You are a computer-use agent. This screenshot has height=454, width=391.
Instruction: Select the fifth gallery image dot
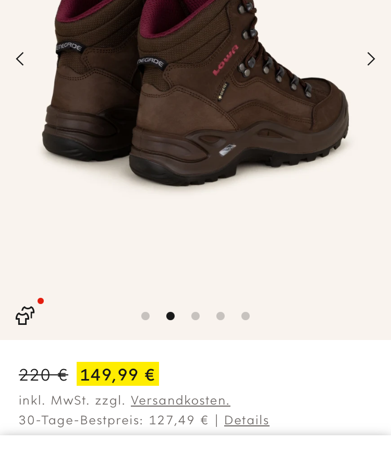(x=246, y=316)
